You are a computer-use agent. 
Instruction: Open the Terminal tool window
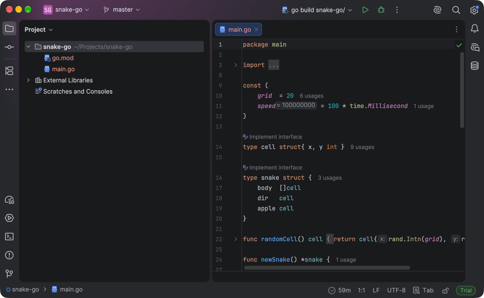point(9,236)
